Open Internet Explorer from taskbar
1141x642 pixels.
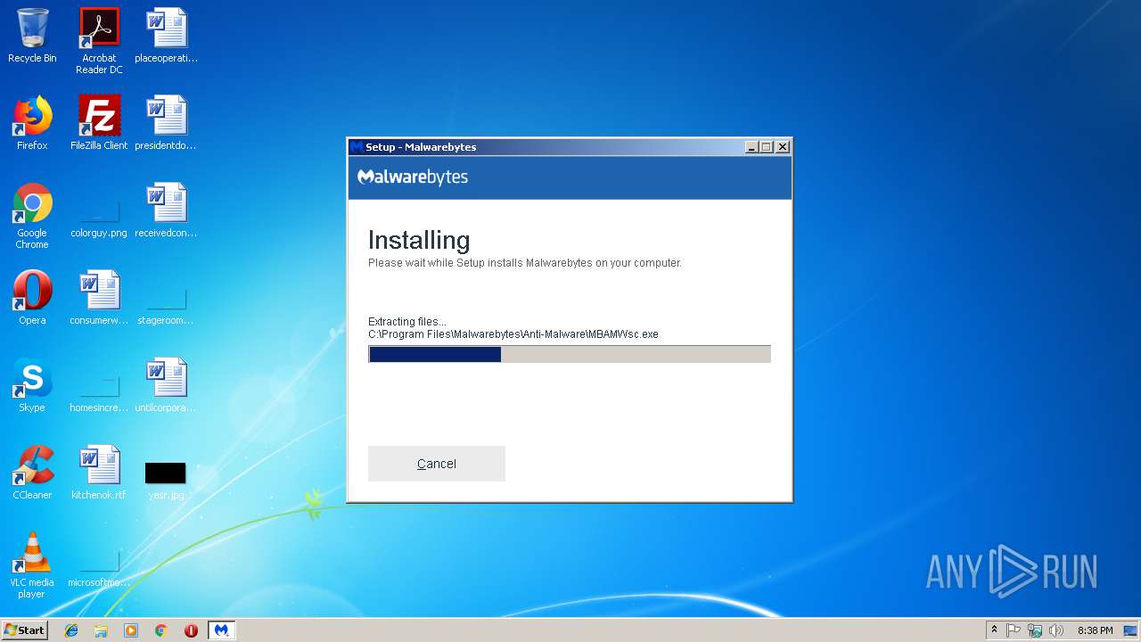tap(71, 630)
